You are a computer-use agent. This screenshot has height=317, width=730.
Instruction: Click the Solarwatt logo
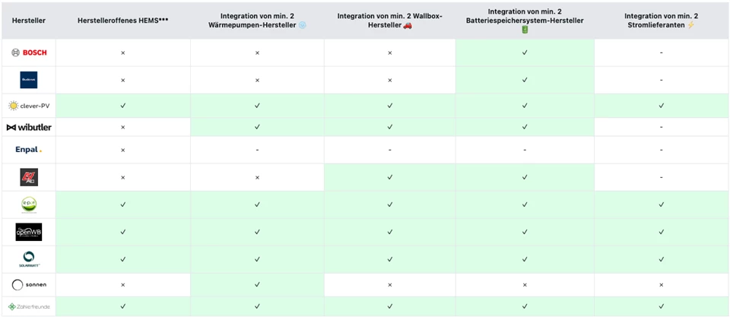coord(29,259)
